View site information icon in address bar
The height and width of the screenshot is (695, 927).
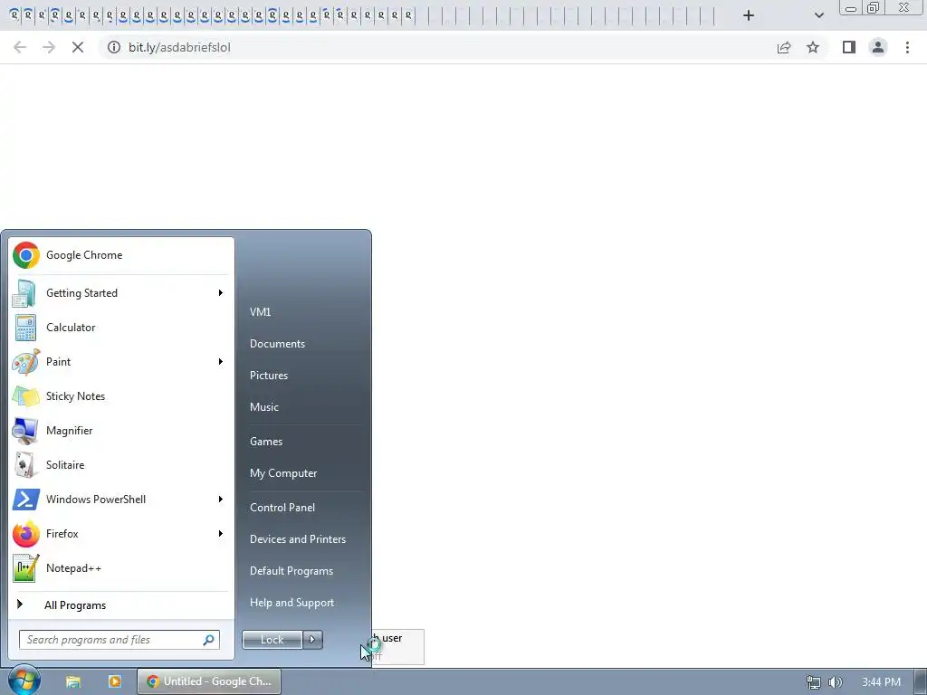pos(114,47)
